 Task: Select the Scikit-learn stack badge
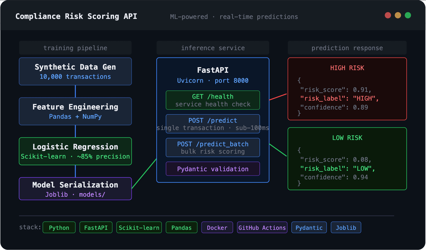[x=139, y=227]
